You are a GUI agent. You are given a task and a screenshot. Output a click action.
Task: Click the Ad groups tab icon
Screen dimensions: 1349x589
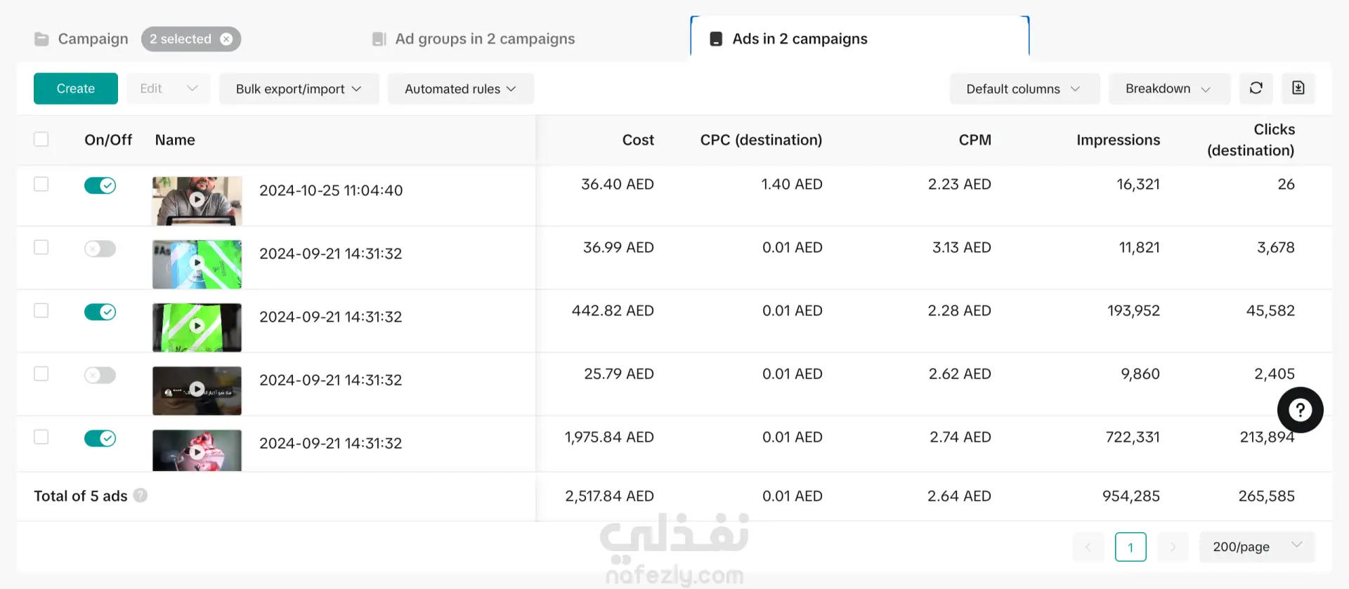379,39
